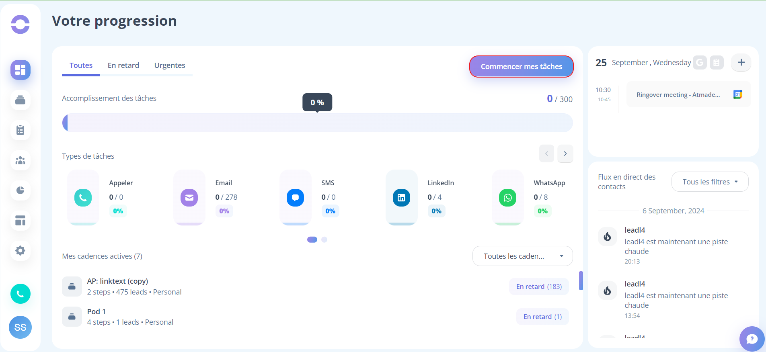Start tasks with Commencer mes tâches
This screenshot has width=766, height=352.
pyautogui.click(x=522, y=66)
